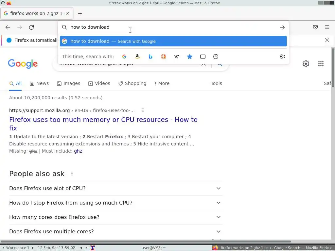Search this time with Bing icon
The width and height of the screenshot is (335, 251).
coord(150,57)
